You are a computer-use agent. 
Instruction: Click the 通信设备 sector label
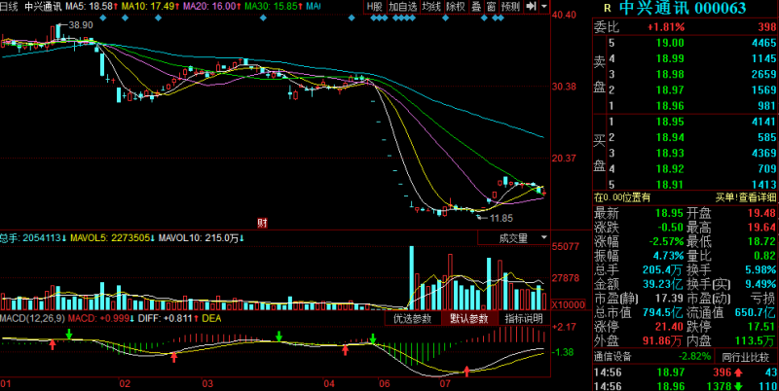tap(615, 358)
